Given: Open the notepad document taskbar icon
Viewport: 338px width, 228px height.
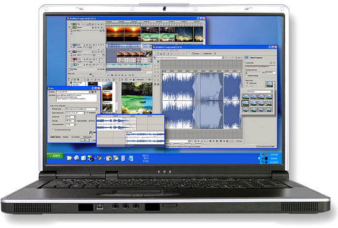Looking at the screenshot, I should click(123, 159).
